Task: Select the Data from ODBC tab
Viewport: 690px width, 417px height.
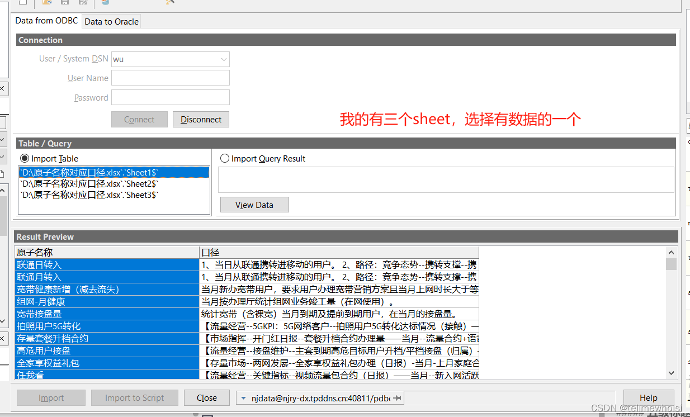Action: point(46,21)
